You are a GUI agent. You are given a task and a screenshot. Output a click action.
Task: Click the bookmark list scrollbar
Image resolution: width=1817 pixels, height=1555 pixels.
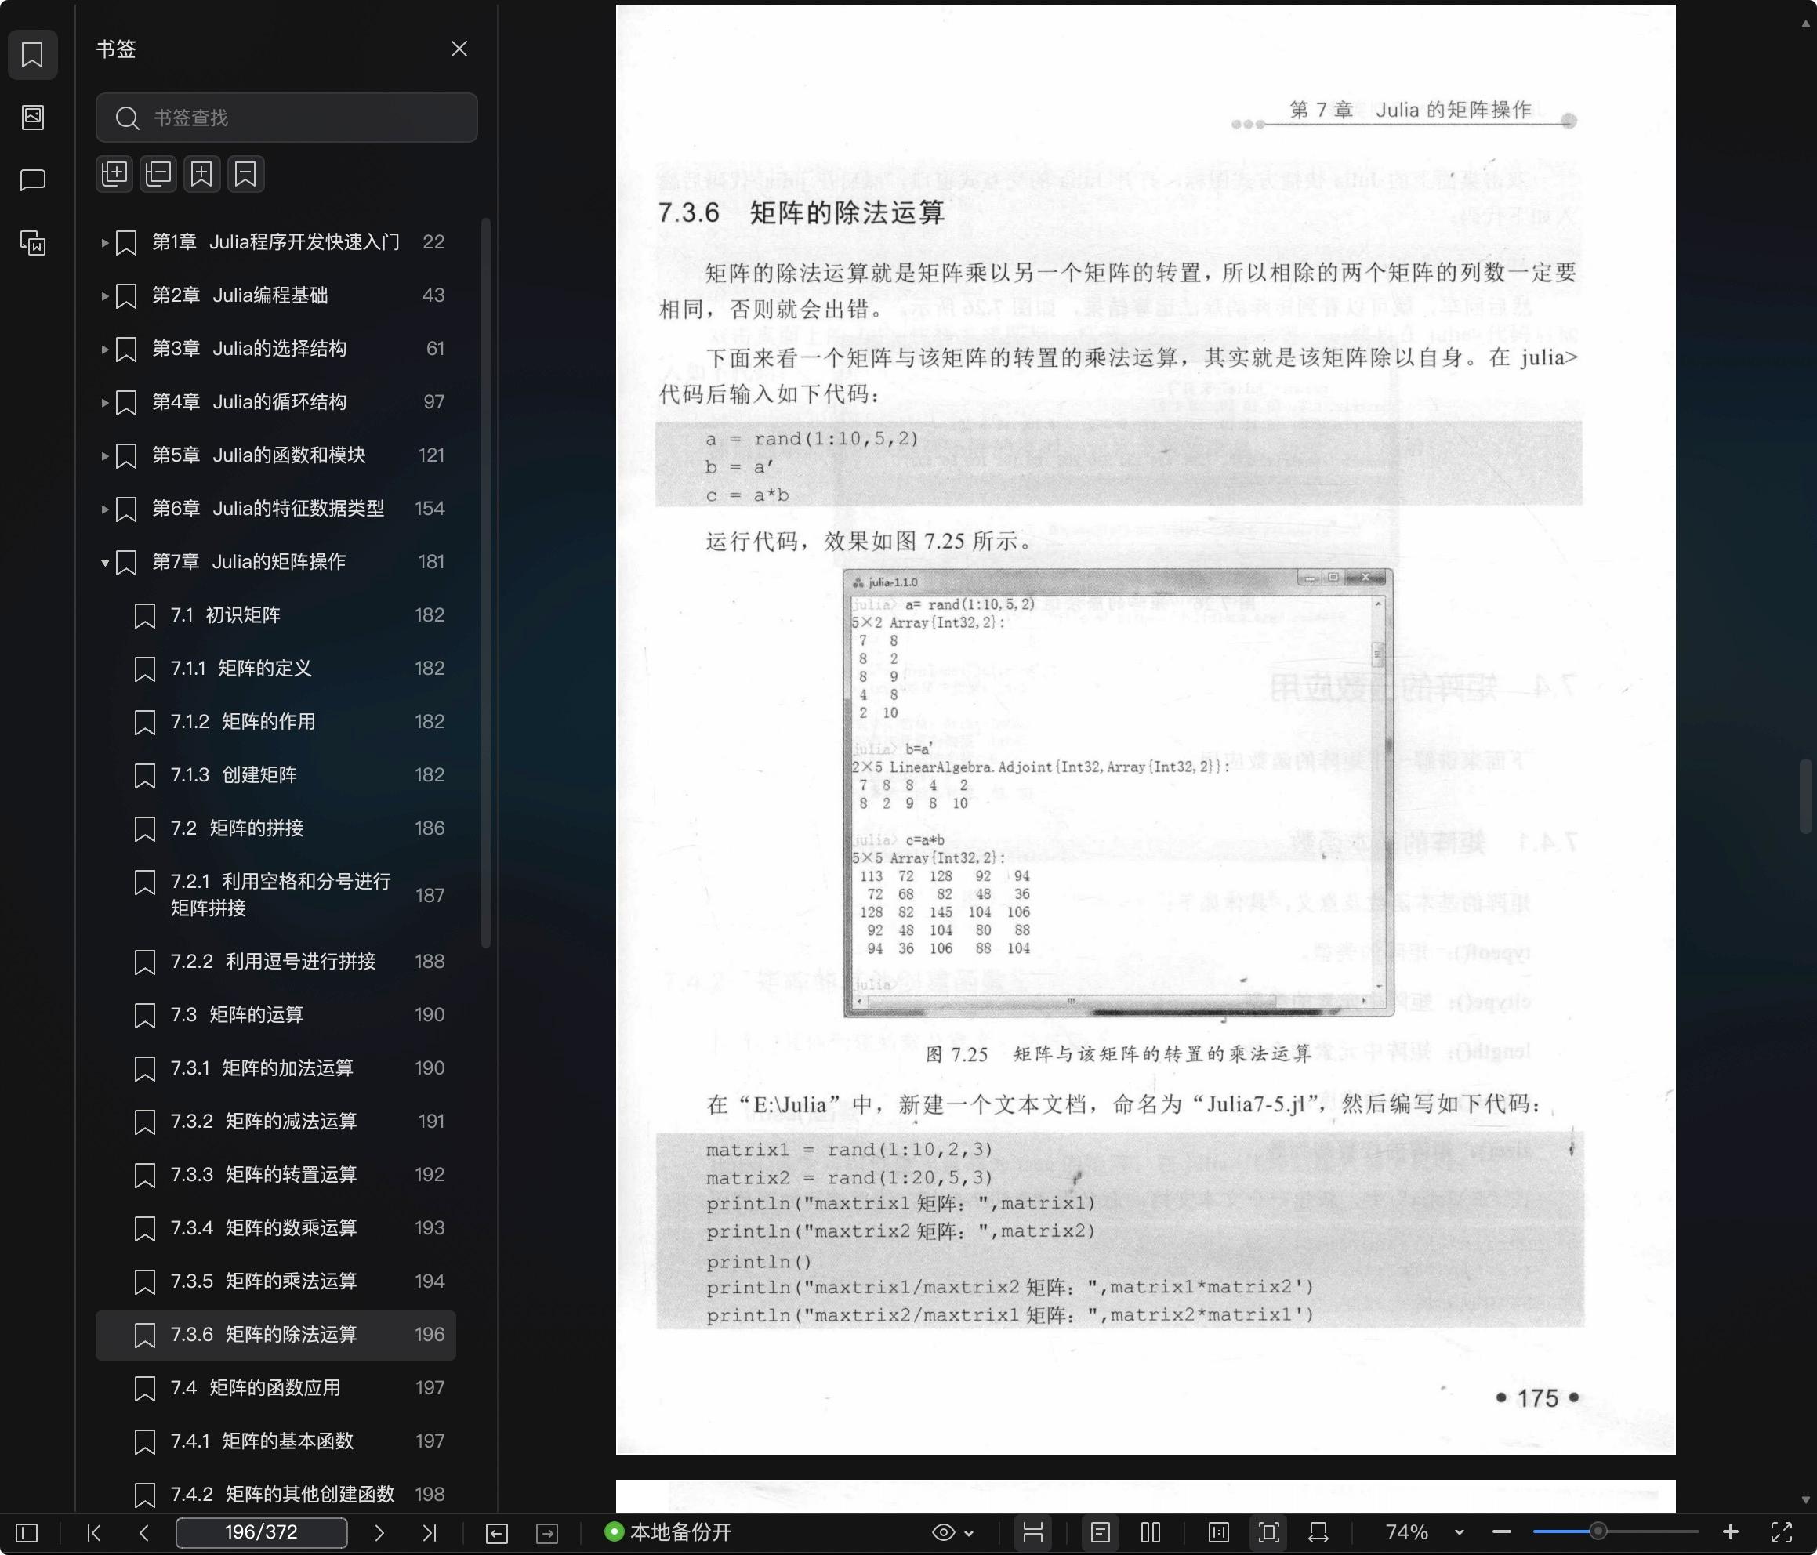point(486,583)
